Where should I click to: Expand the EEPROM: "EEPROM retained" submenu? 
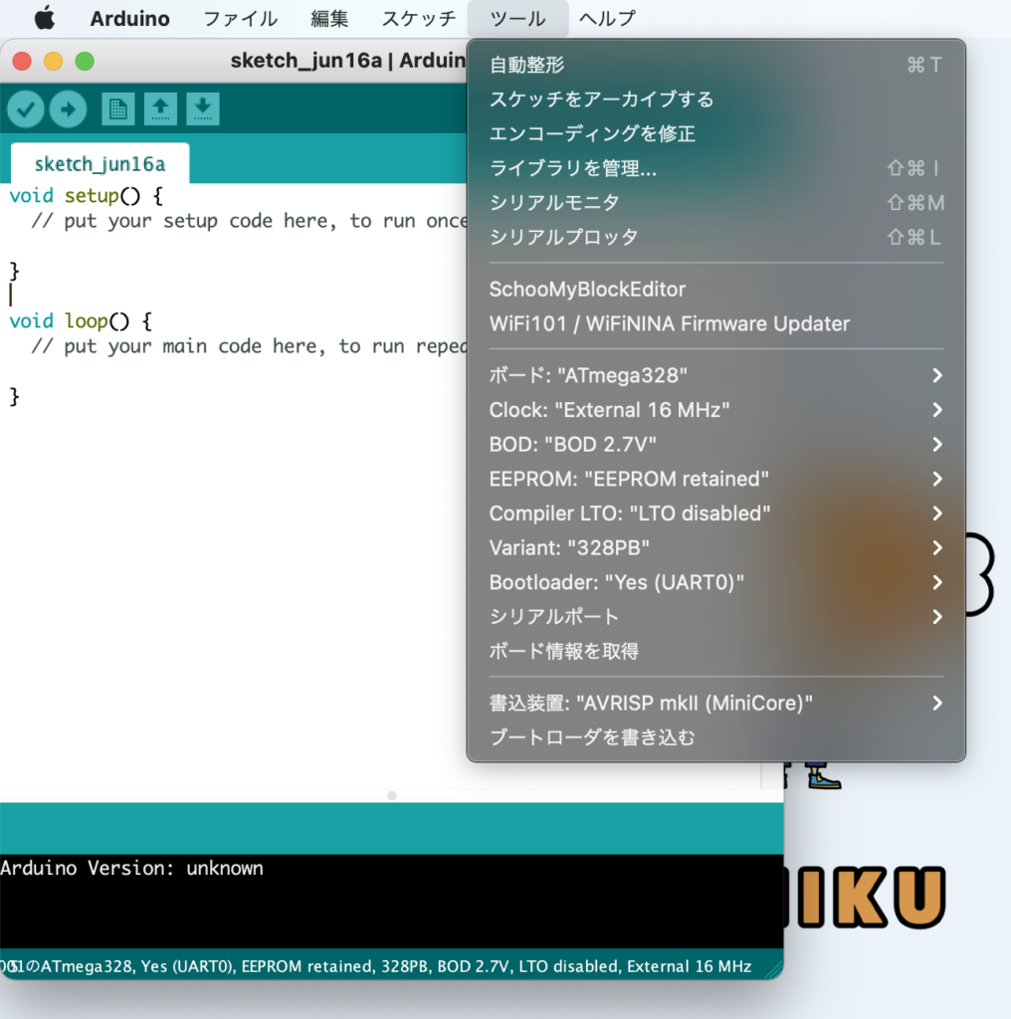[x=716, y=479]
